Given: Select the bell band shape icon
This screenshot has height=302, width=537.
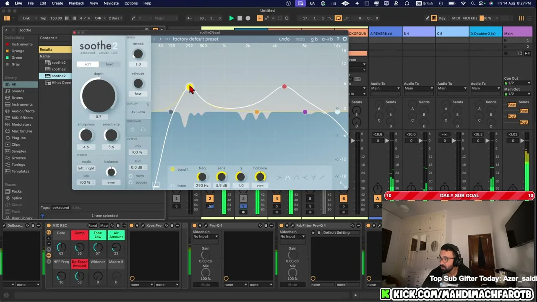Looking at the screenshot, I should point(287,177).
